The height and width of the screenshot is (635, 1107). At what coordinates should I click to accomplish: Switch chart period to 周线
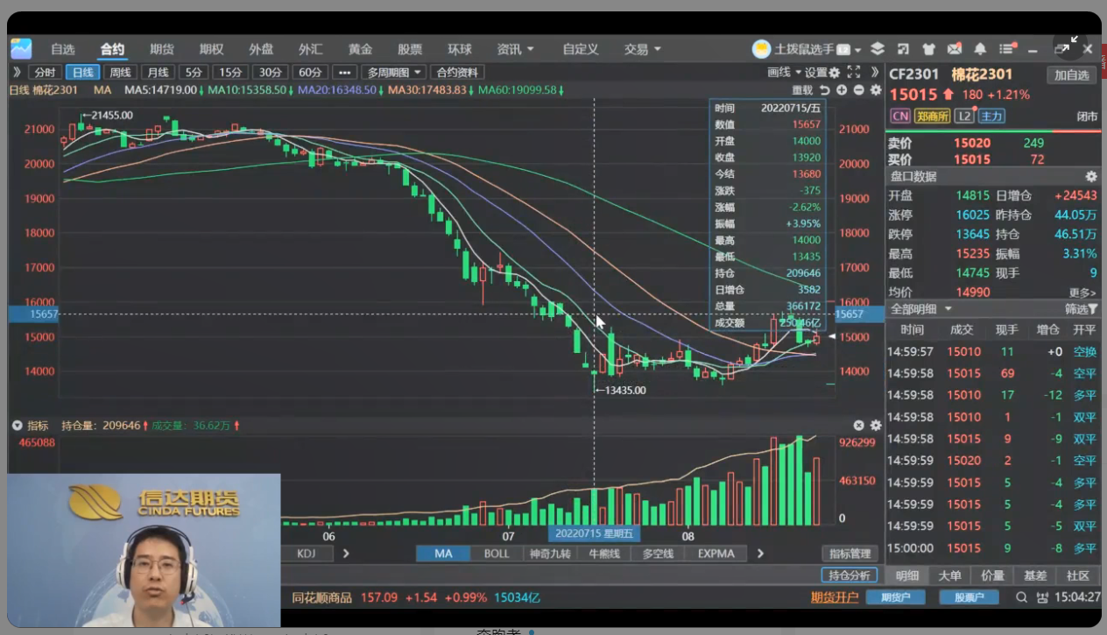point(120,73)
